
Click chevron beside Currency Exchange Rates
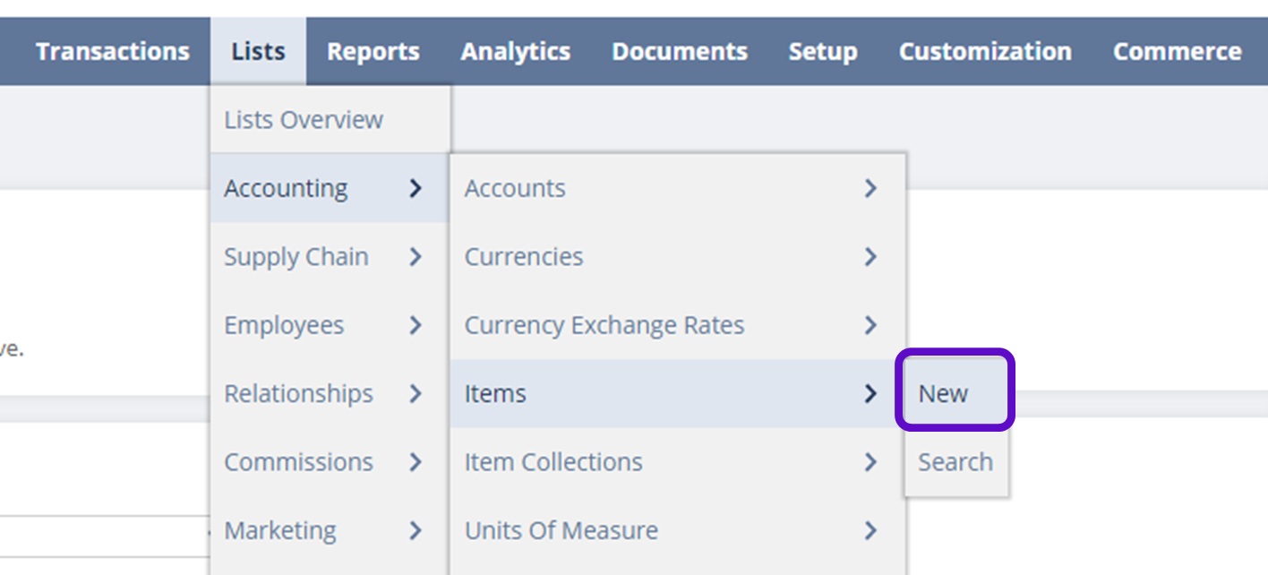(870, 325)
